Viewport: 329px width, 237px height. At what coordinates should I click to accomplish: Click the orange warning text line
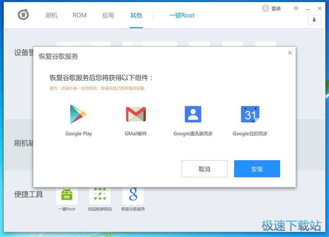coord(98,88)
